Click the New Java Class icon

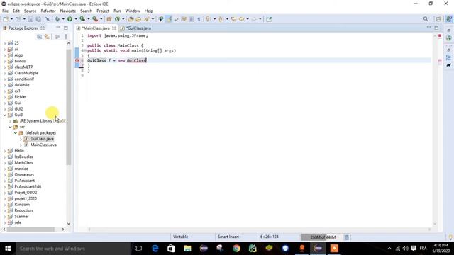click(117, 19)
